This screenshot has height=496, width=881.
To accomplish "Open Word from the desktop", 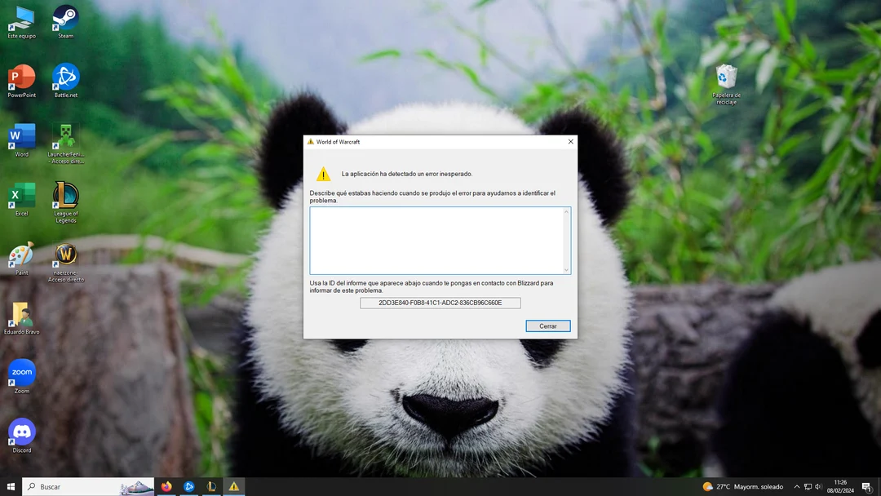I will tap(20, 136).
